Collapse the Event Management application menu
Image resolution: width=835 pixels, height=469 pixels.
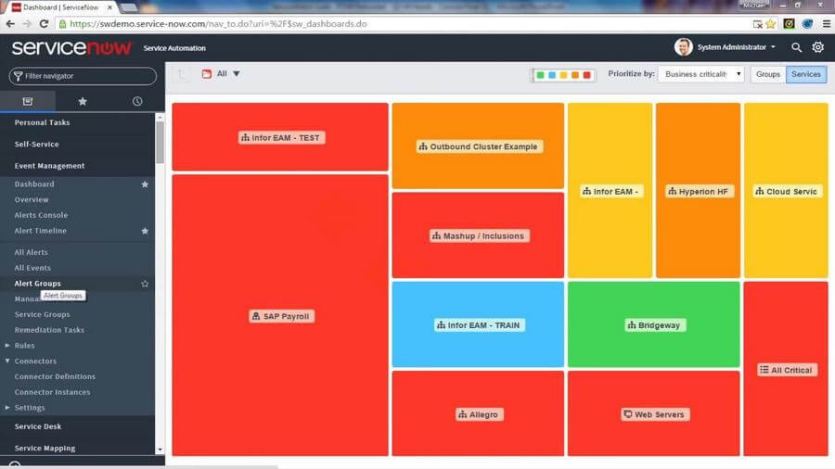[x=49, y=166]
